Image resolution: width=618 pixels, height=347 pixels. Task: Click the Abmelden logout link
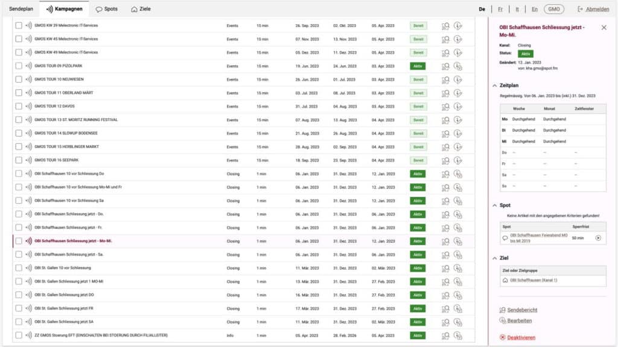pos(593,9)
